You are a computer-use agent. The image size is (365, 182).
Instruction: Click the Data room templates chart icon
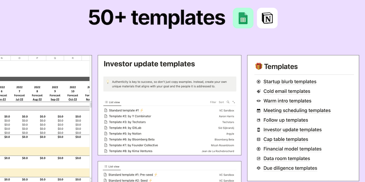(x=259, y=159)
